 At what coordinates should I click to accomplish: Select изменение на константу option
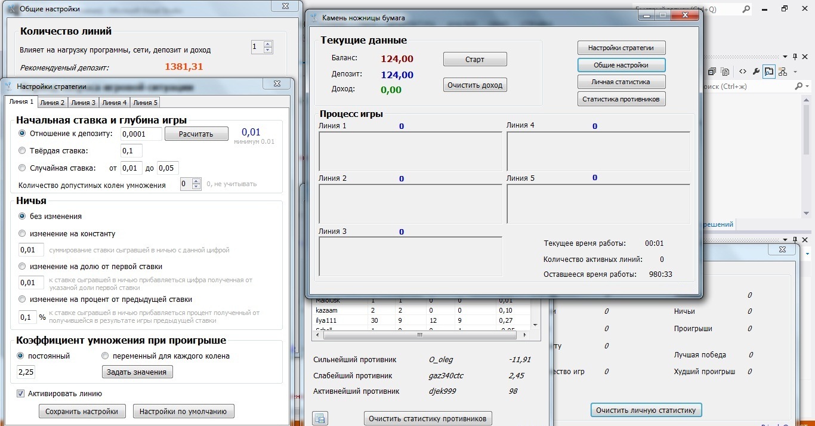[23, 234]
